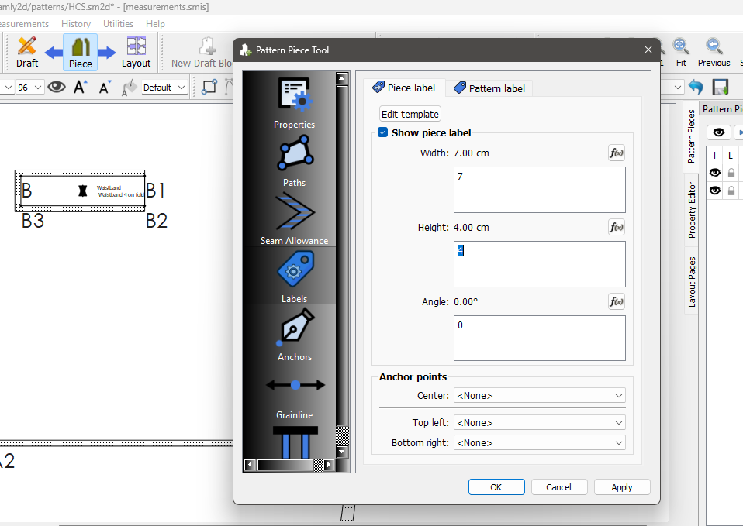Open the Default dropdown in toolbar

164,88
